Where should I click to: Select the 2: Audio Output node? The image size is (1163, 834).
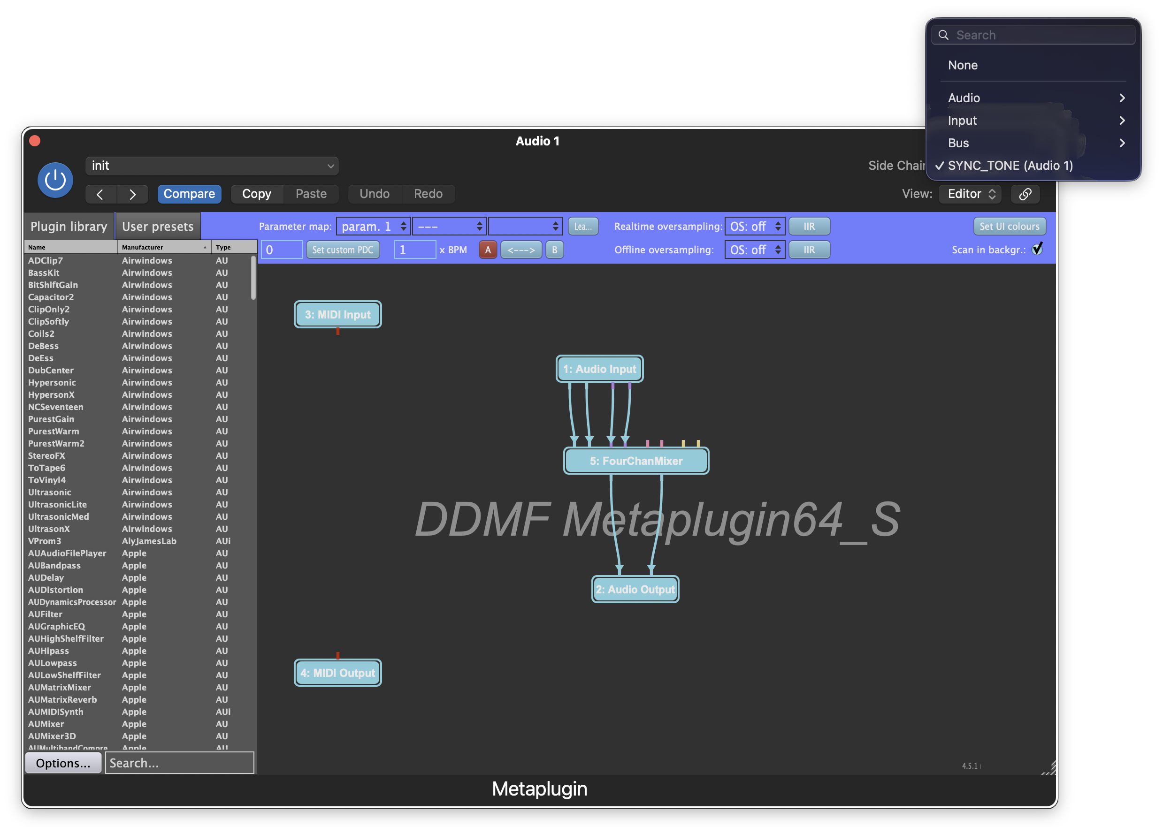pos(635,590)
